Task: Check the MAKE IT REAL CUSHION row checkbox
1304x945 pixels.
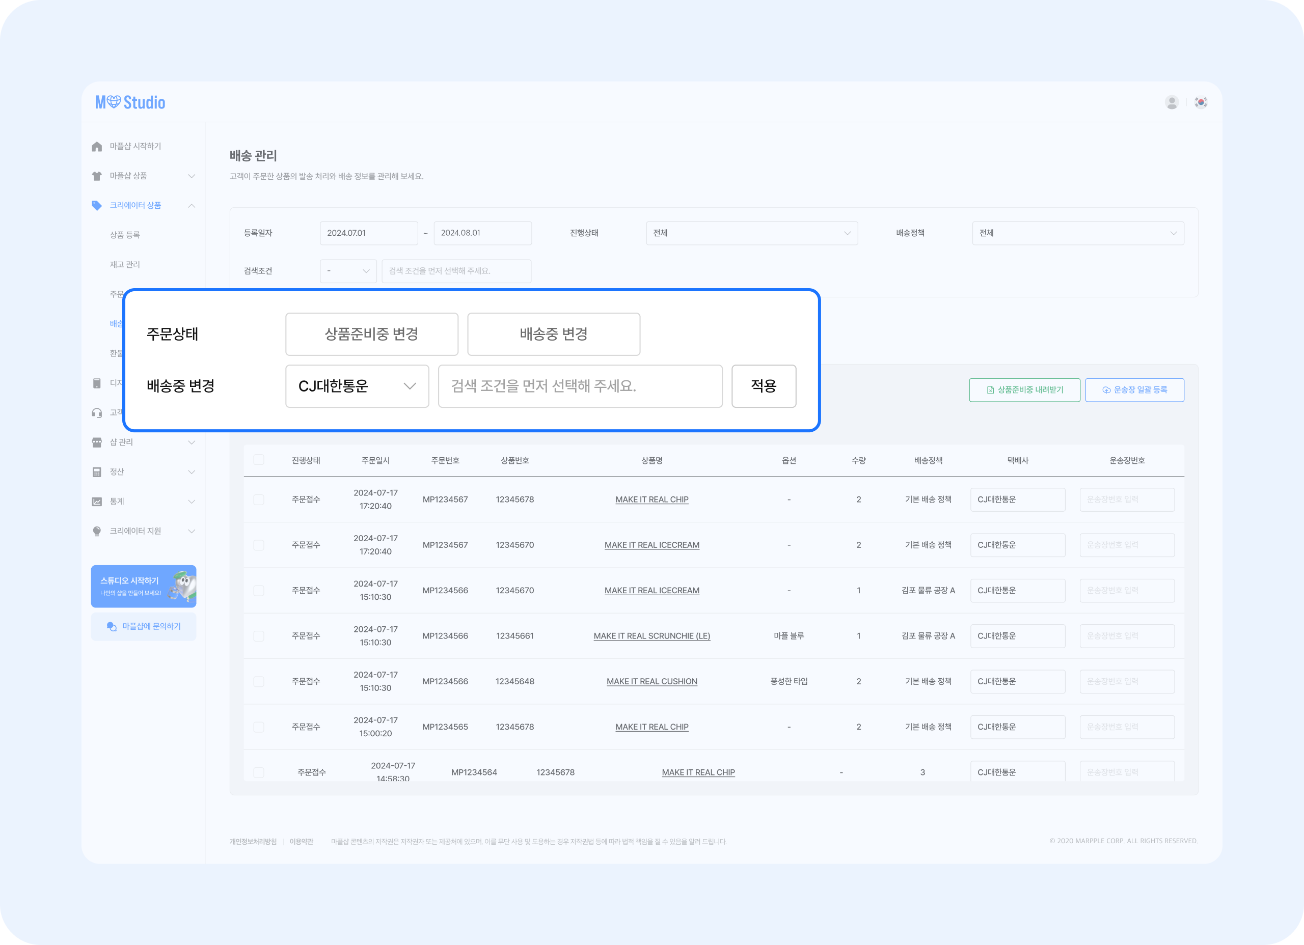Action: coord(259,682)
